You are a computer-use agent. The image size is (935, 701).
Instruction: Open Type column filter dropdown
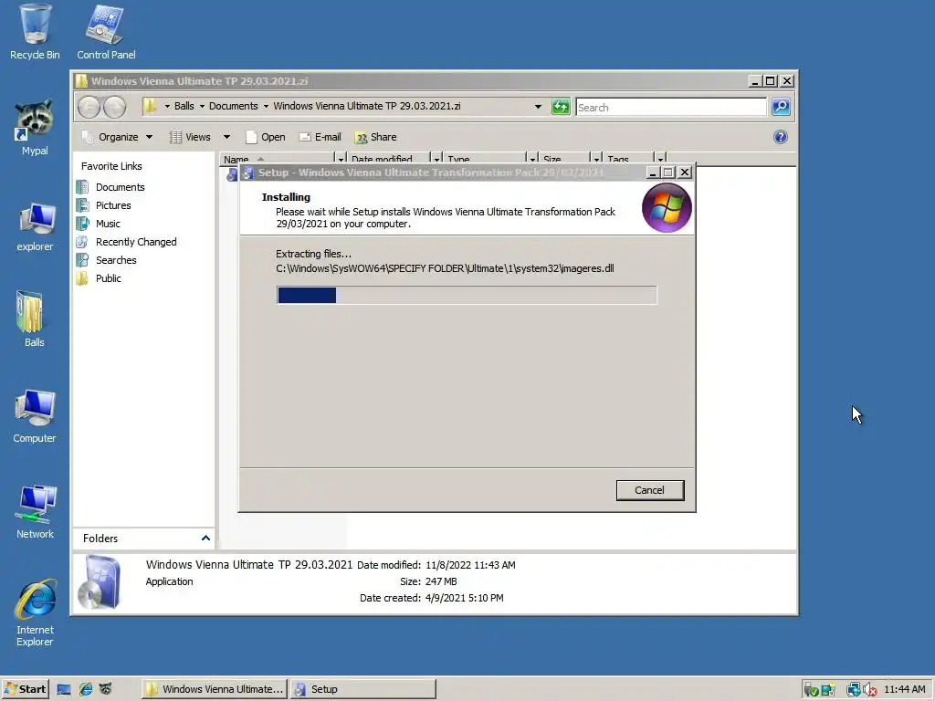[532, 159]
